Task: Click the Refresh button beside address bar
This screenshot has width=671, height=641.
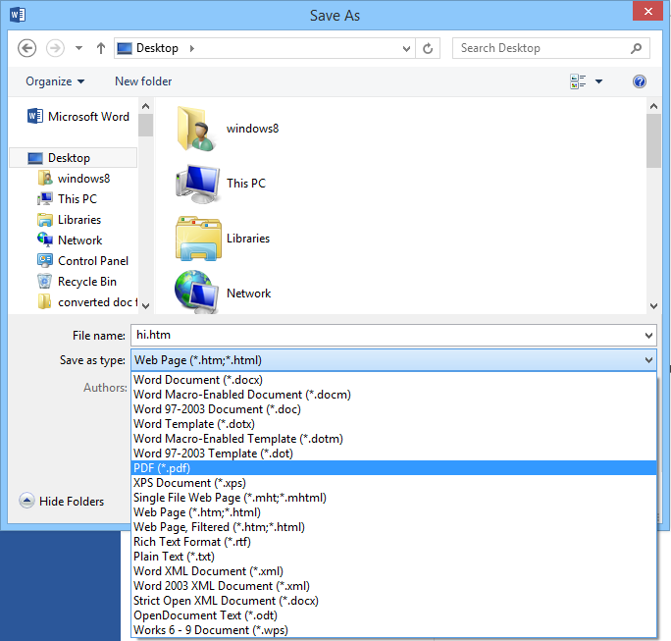Action: coord(428,48)
